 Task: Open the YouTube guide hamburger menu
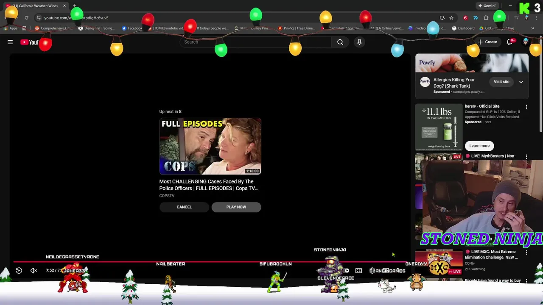point(10,42)
